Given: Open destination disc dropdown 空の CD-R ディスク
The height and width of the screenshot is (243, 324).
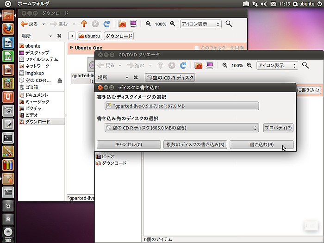Looking at the screenshot, I should point(181,128).
